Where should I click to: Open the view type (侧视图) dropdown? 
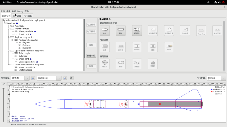(27, 78)
